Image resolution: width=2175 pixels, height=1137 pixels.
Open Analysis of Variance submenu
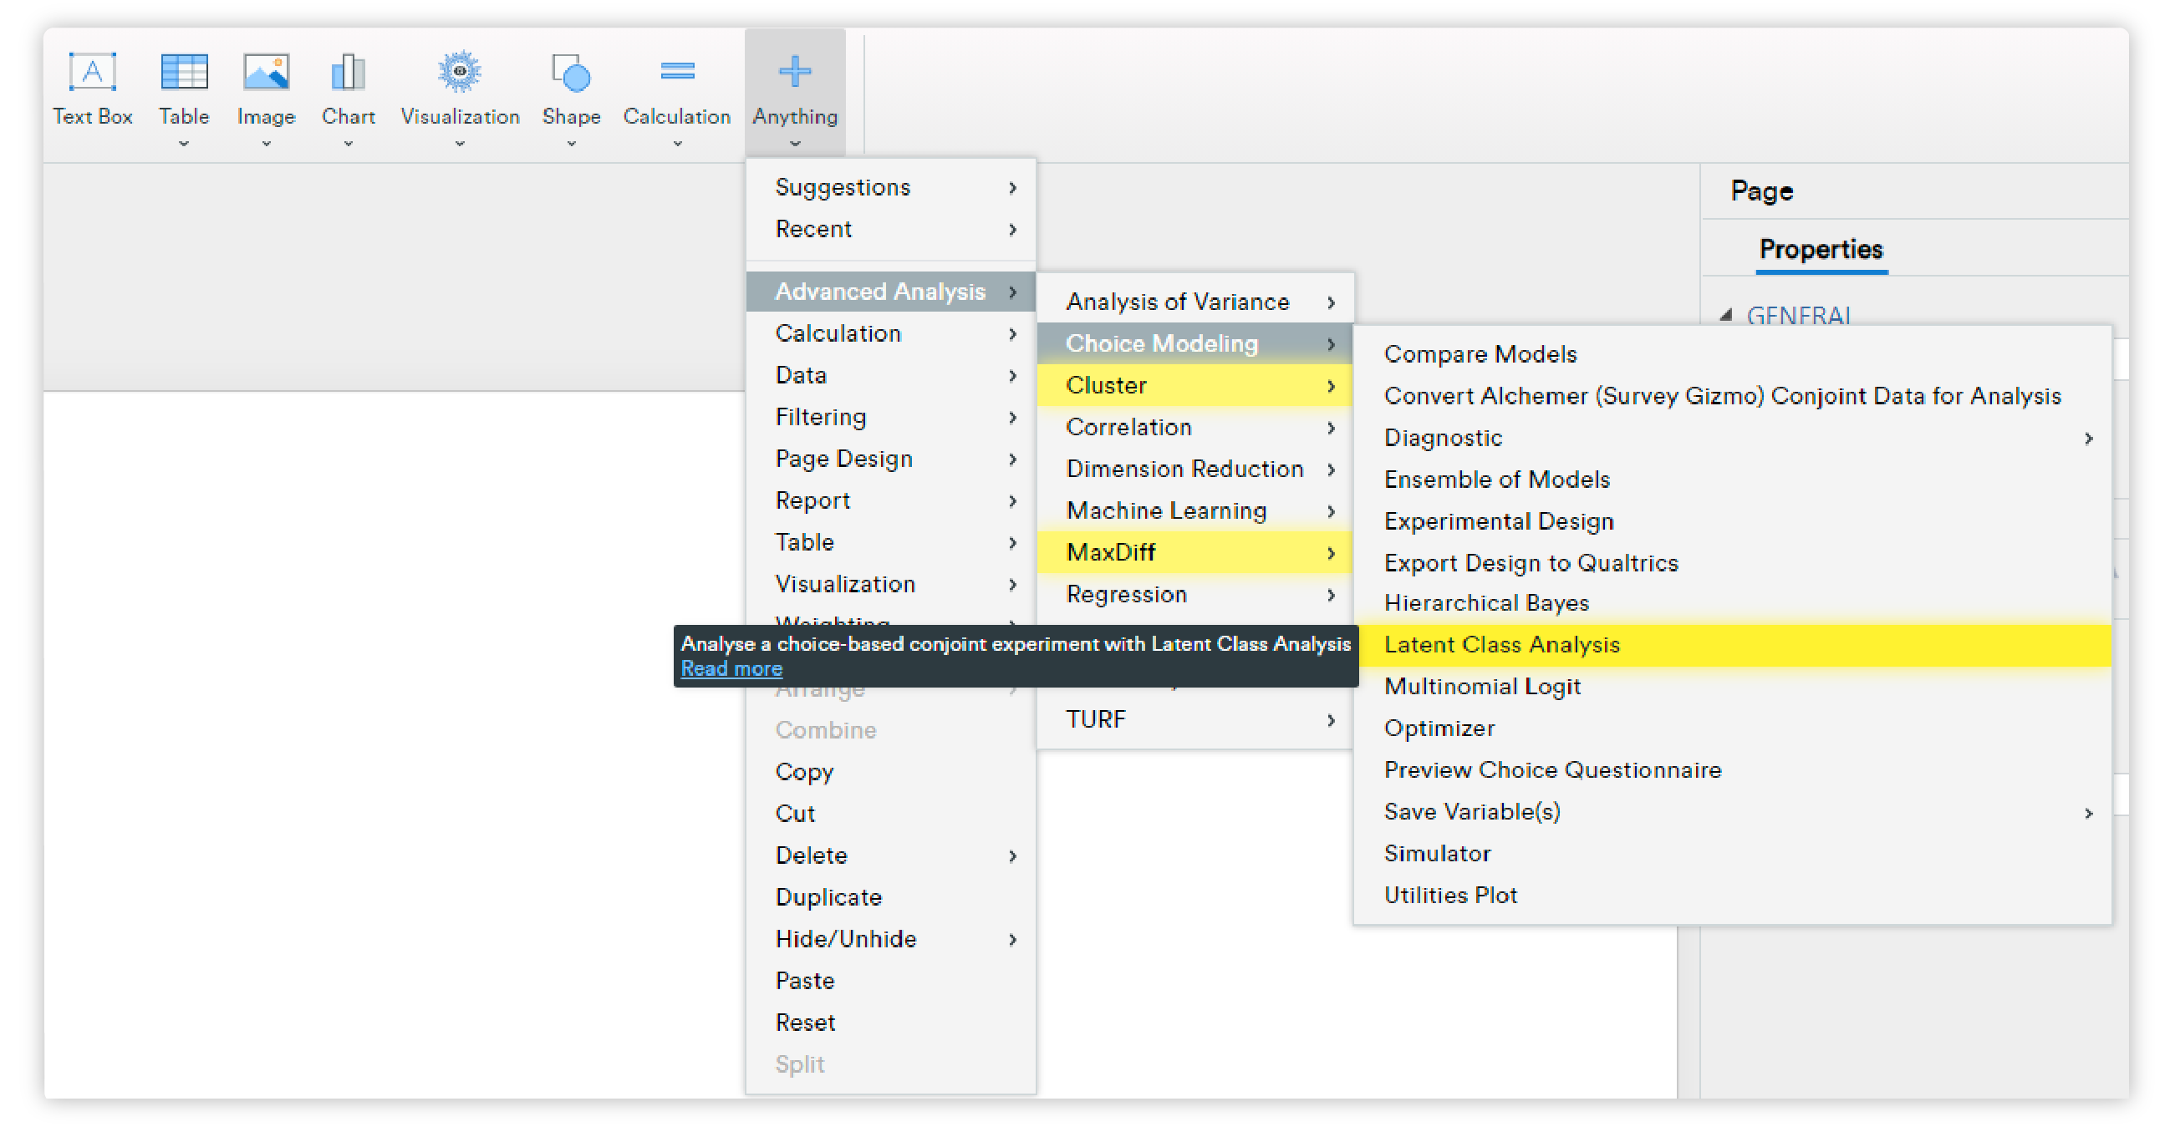coord(1194,302)
